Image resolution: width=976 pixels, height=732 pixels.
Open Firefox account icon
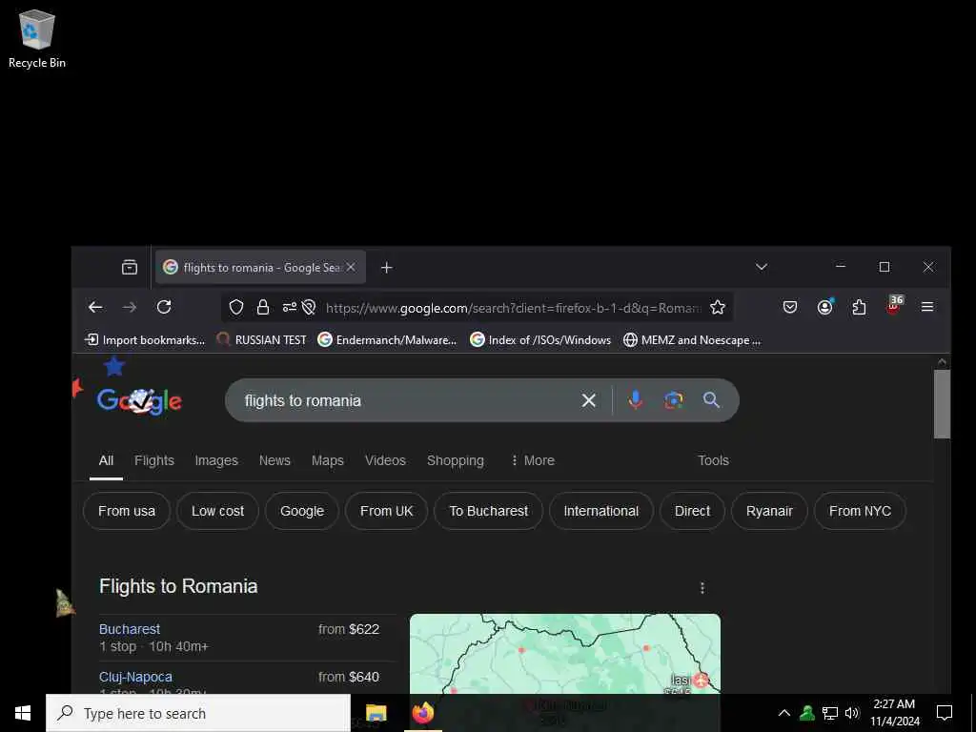click(x=824, y=307)
